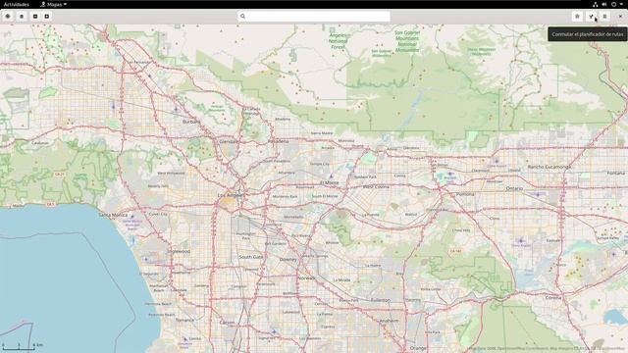Click the Corona label

[553, 298]
